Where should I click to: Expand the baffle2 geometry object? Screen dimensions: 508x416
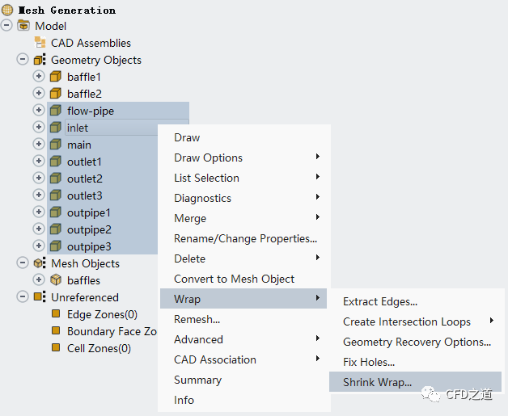[x=39, y=94]
